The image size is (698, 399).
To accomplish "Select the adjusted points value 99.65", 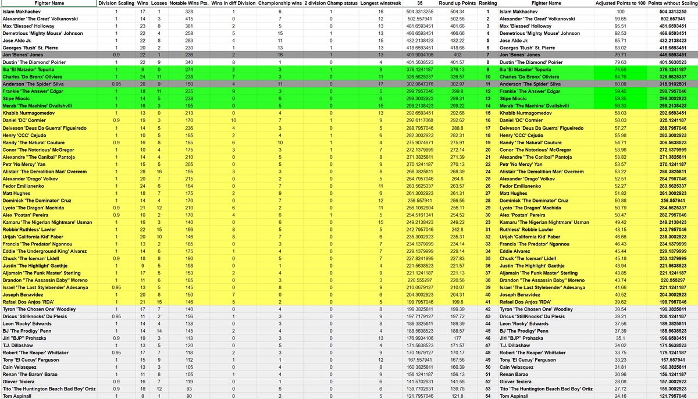I will point(619,19).
